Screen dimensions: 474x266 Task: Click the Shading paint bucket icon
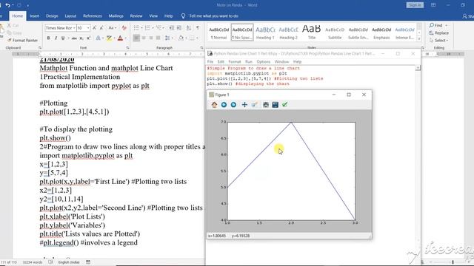coord(181,38)
